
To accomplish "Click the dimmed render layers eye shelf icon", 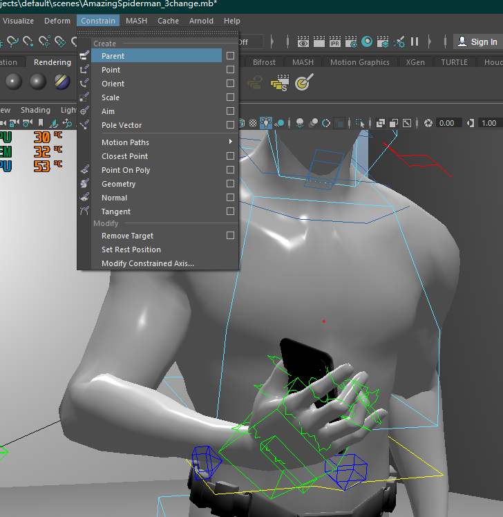I will pyautogui.click(x=255, y=82).
